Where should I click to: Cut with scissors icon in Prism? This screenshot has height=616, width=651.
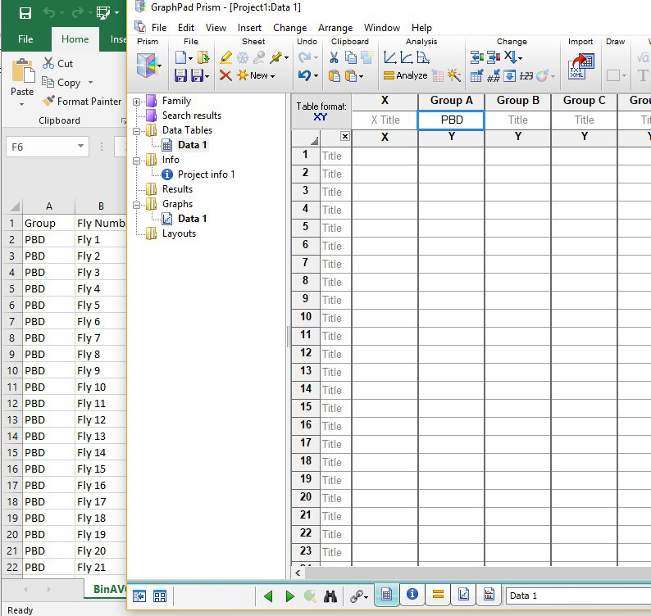(x=334, y=57)
